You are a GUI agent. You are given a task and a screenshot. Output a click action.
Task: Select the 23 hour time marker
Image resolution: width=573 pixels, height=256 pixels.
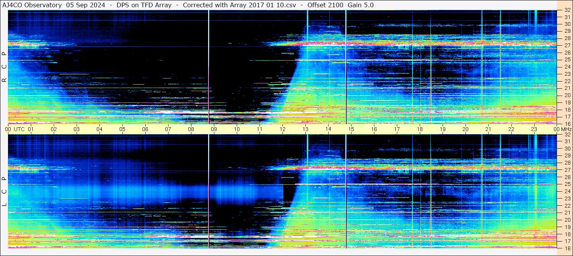tap(534, 129)
